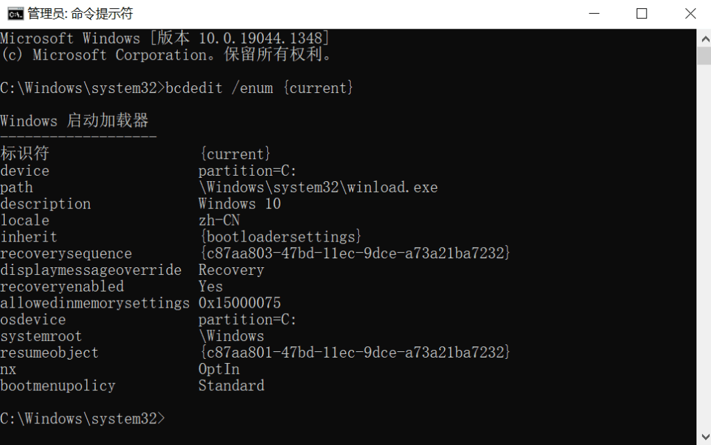Click the {bootloadersettings} inherit value

(x=281, y=237)
